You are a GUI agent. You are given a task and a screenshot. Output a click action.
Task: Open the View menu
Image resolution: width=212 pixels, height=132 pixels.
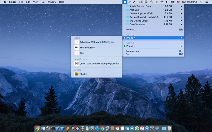click(x=36, y=2)
